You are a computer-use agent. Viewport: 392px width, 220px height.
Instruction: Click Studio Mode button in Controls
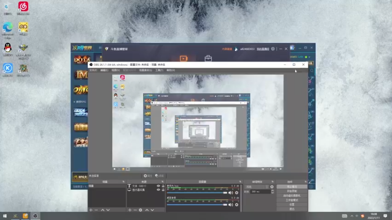coord(292,200)
